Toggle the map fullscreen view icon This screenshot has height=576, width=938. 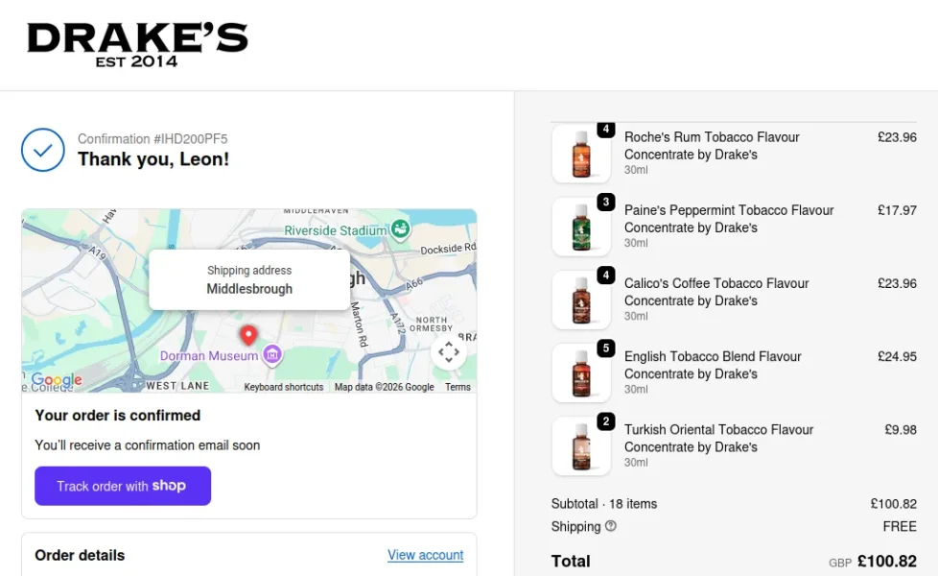[449, 352]
